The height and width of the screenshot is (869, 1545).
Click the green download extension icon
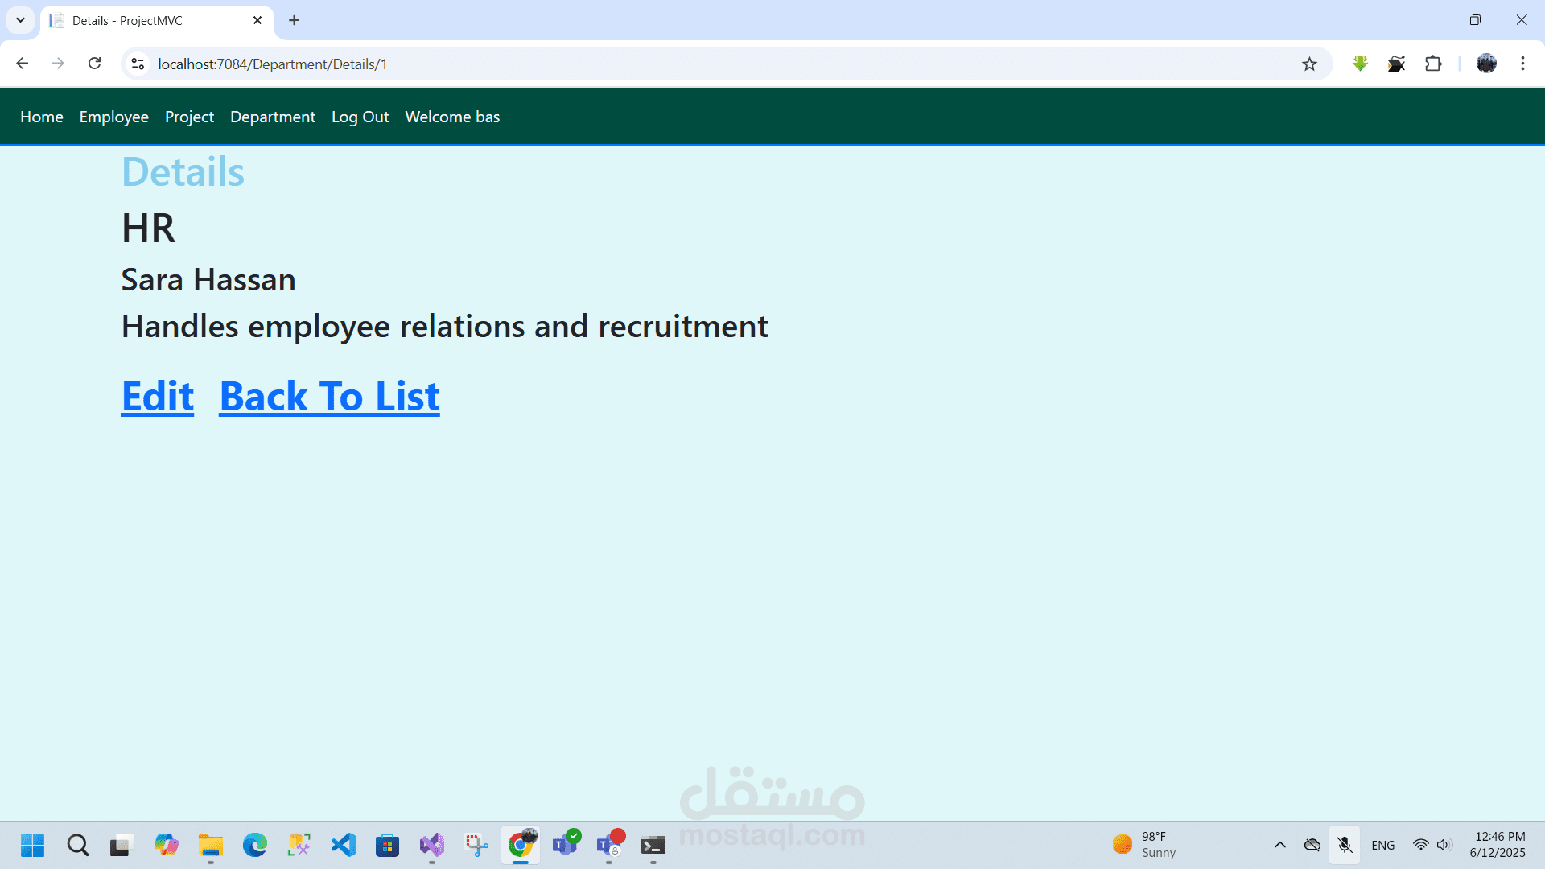coord(1360,64)
